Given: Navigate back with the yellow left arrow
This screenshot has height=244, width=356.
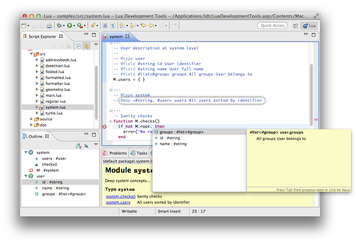Looking at the screenshot, I should tap(151, 25).
